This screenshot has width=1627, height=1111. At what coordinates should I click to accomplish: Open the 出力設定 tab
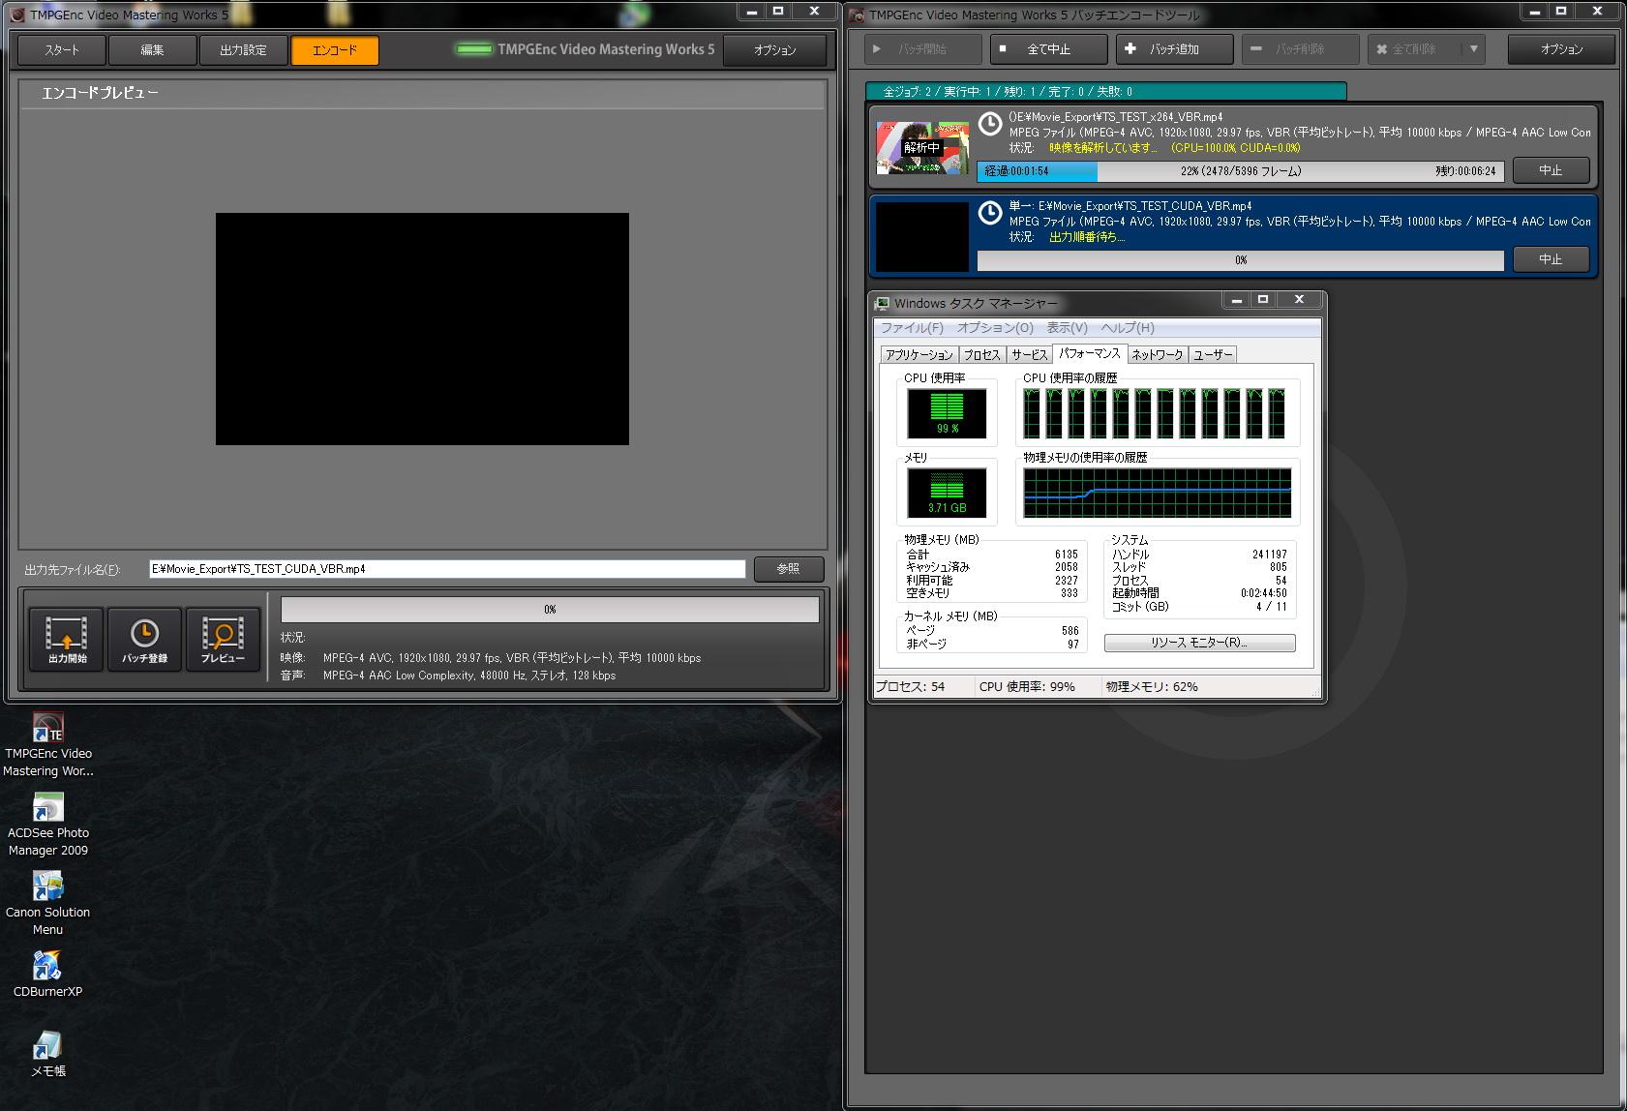click(x=243, y=50)
